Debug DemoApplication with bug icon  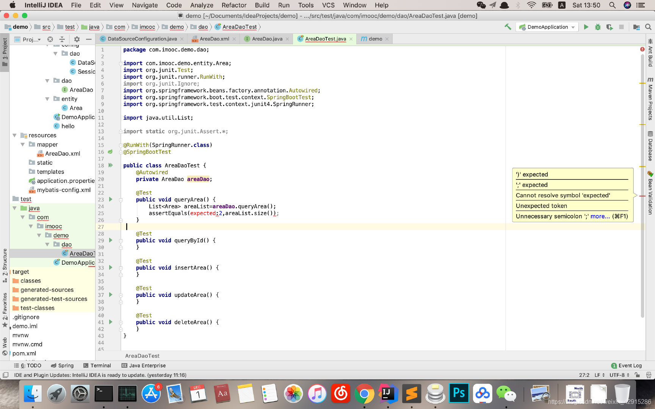pyautogui.click(x=598, y=27)
